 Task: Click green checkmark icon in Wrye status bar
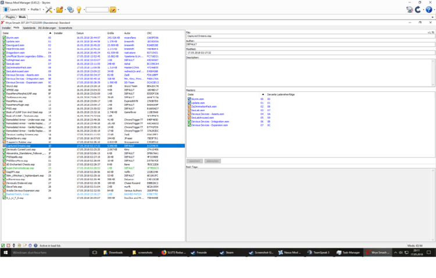click(3, 245)
